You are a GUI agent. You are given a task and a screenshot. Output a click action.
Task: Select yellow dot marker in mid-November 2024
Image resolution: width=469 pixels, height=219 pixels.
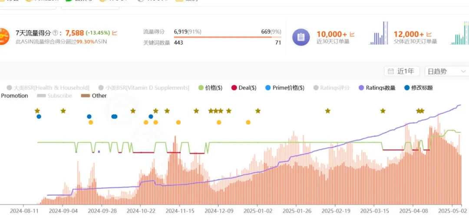tap(178, 122)
